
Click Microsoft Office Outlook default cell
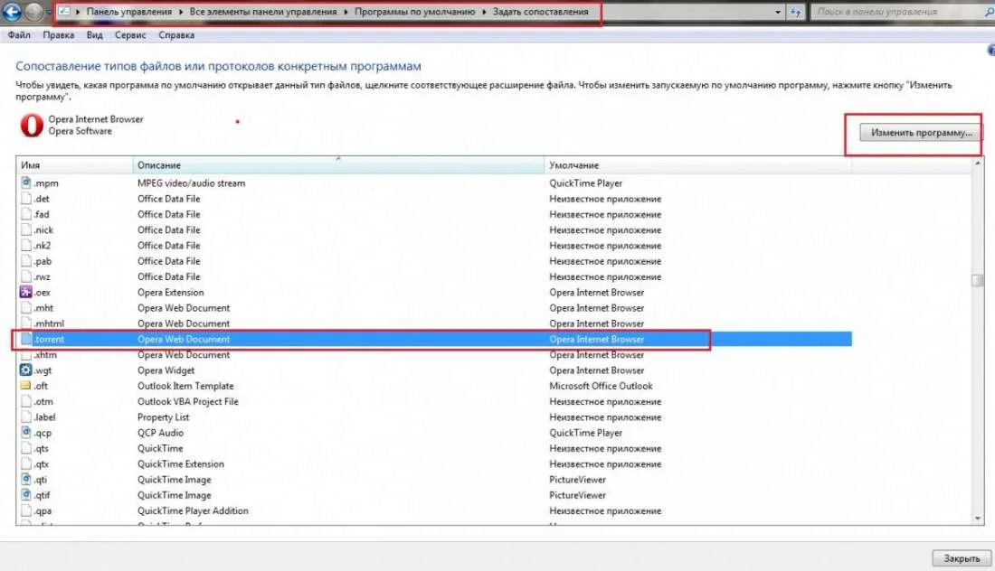[601, 386]
